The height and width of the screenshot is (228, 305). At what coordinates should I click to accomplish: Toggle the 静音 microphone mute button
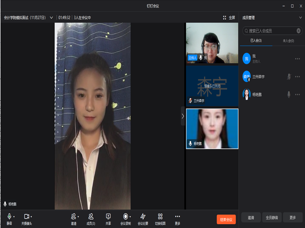coord(9,217)
